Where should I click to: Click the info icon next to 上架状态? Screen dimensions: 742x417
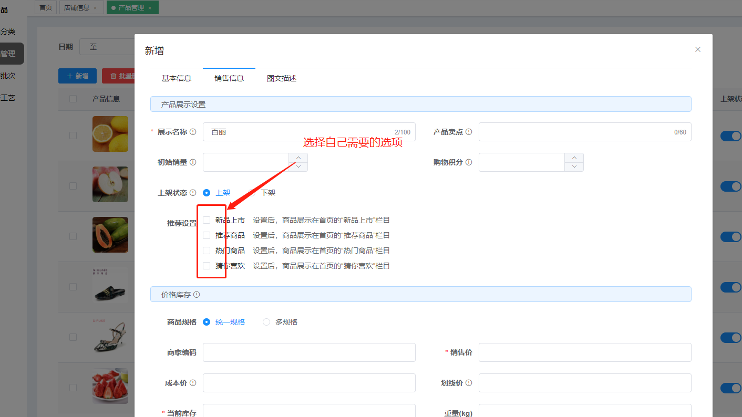pos(193,193)
